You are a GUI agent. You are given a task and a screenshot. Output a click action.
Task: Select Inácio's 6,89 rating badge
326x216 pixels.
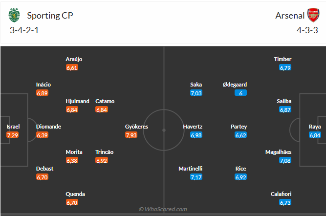click(42, 93)
